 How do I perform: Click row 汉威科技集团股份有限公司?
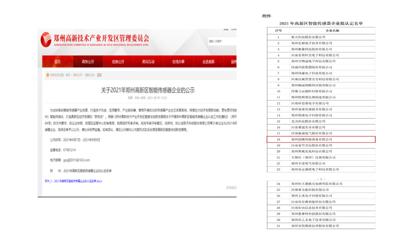point(321,67)
